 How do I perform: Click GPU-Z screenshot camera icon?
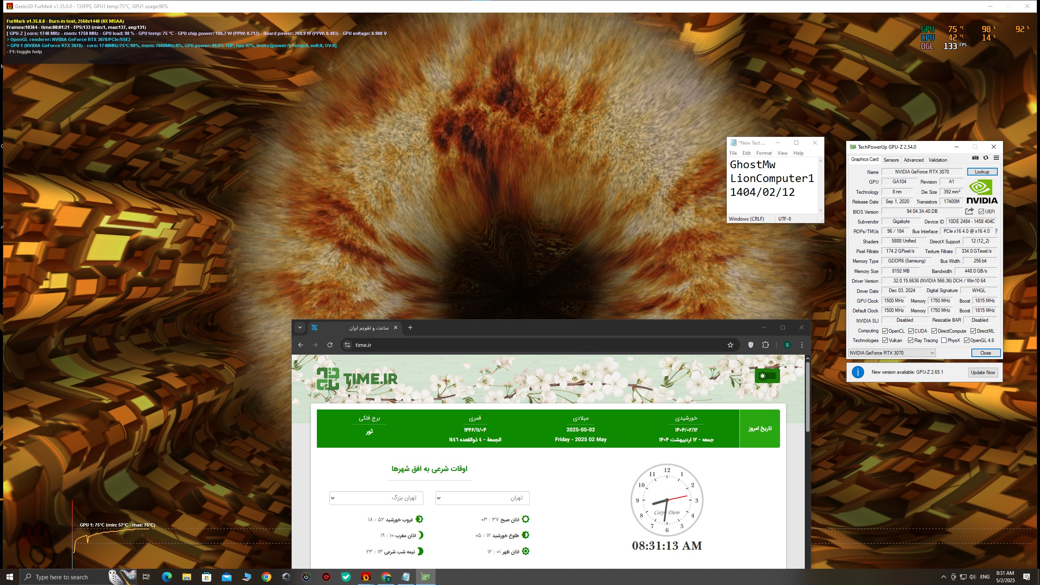tap(975, 158)
